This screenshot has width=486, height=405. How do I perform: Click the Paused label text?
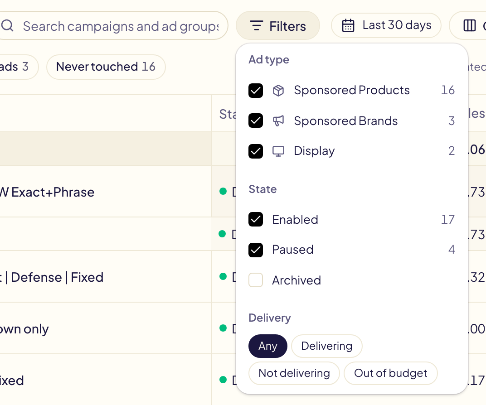(x=292, y=250)
